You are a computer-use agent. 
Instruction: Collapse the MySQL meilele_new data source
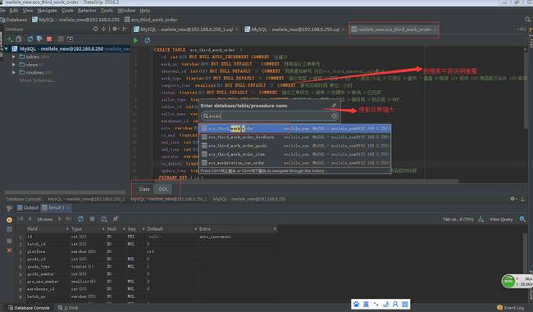click(x=7, y=49)
